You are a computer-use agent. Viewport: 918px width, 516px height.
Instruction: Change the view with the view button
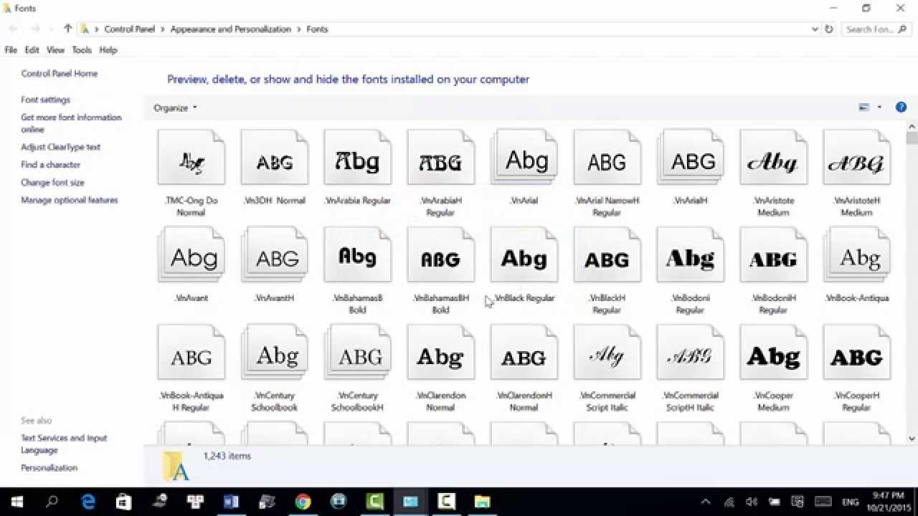(864, 107)
